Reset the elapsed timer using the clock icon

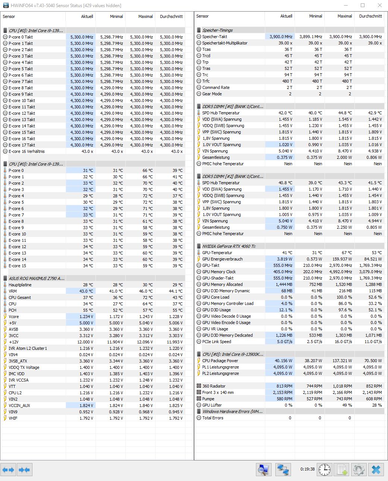click(324, 470)
